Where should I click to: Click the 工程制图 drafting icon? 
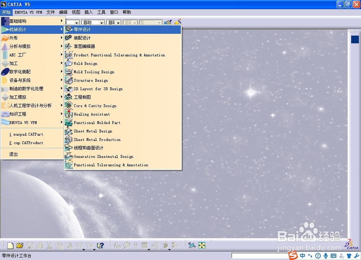click(69, 97)
